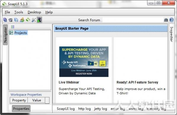Click the green arrows trial icon
The width and height of the screenshot is (177, 115).
[x=28, y=20]
